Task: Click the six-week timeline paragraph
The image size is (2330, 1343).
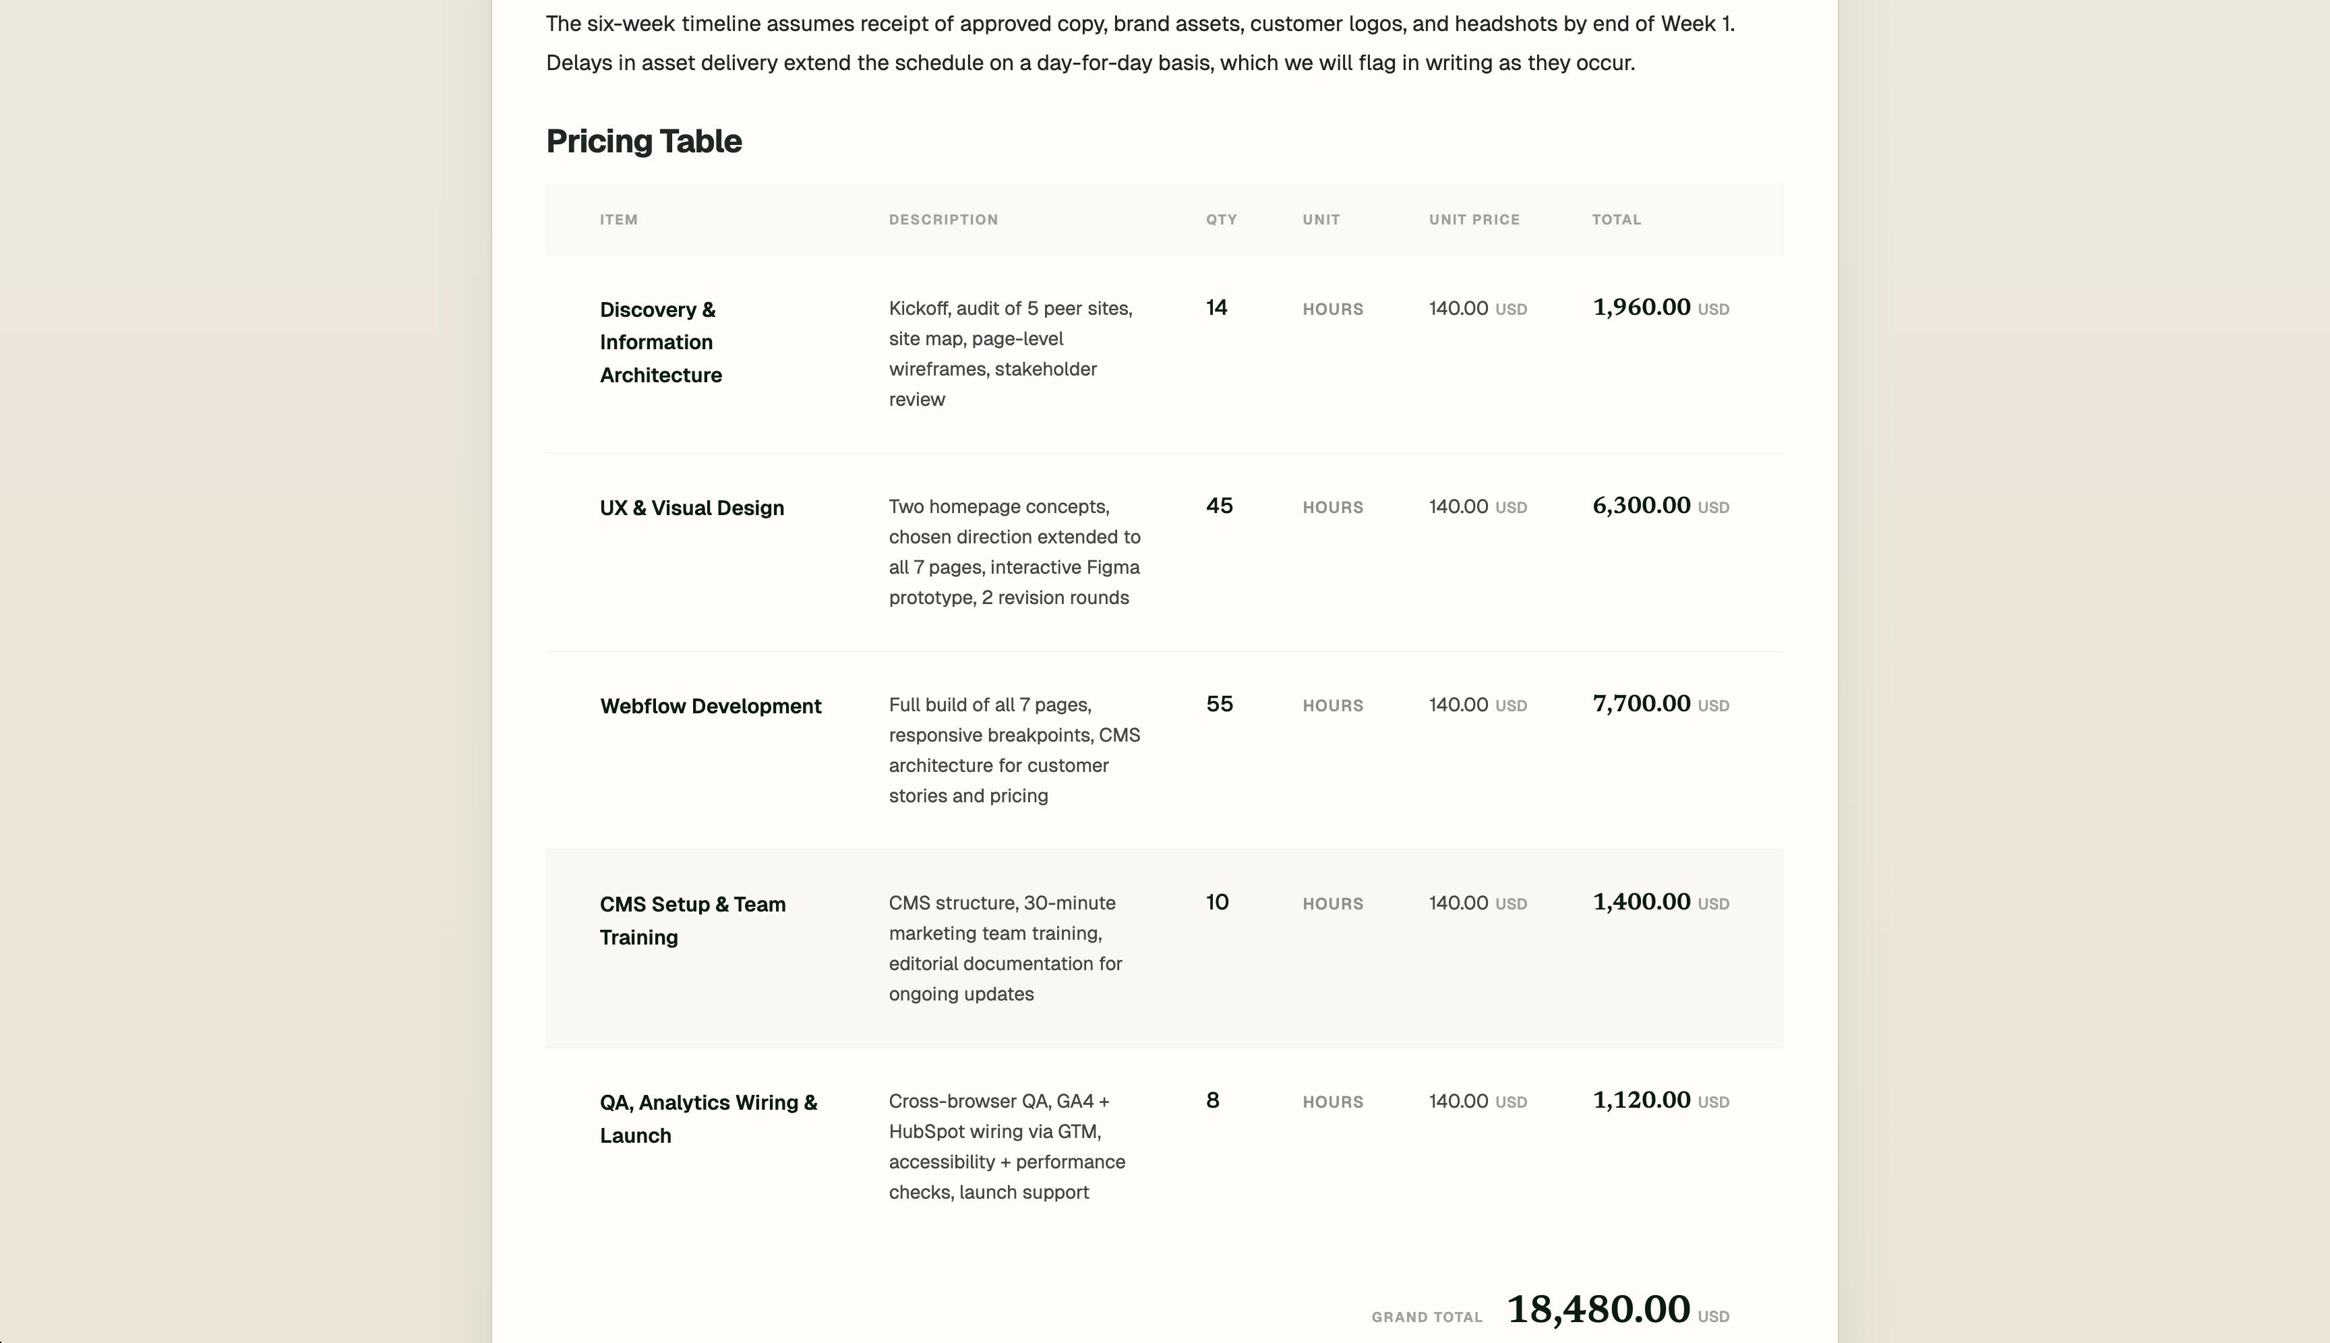Action: pyautogui.click(x=1139, y=43)
